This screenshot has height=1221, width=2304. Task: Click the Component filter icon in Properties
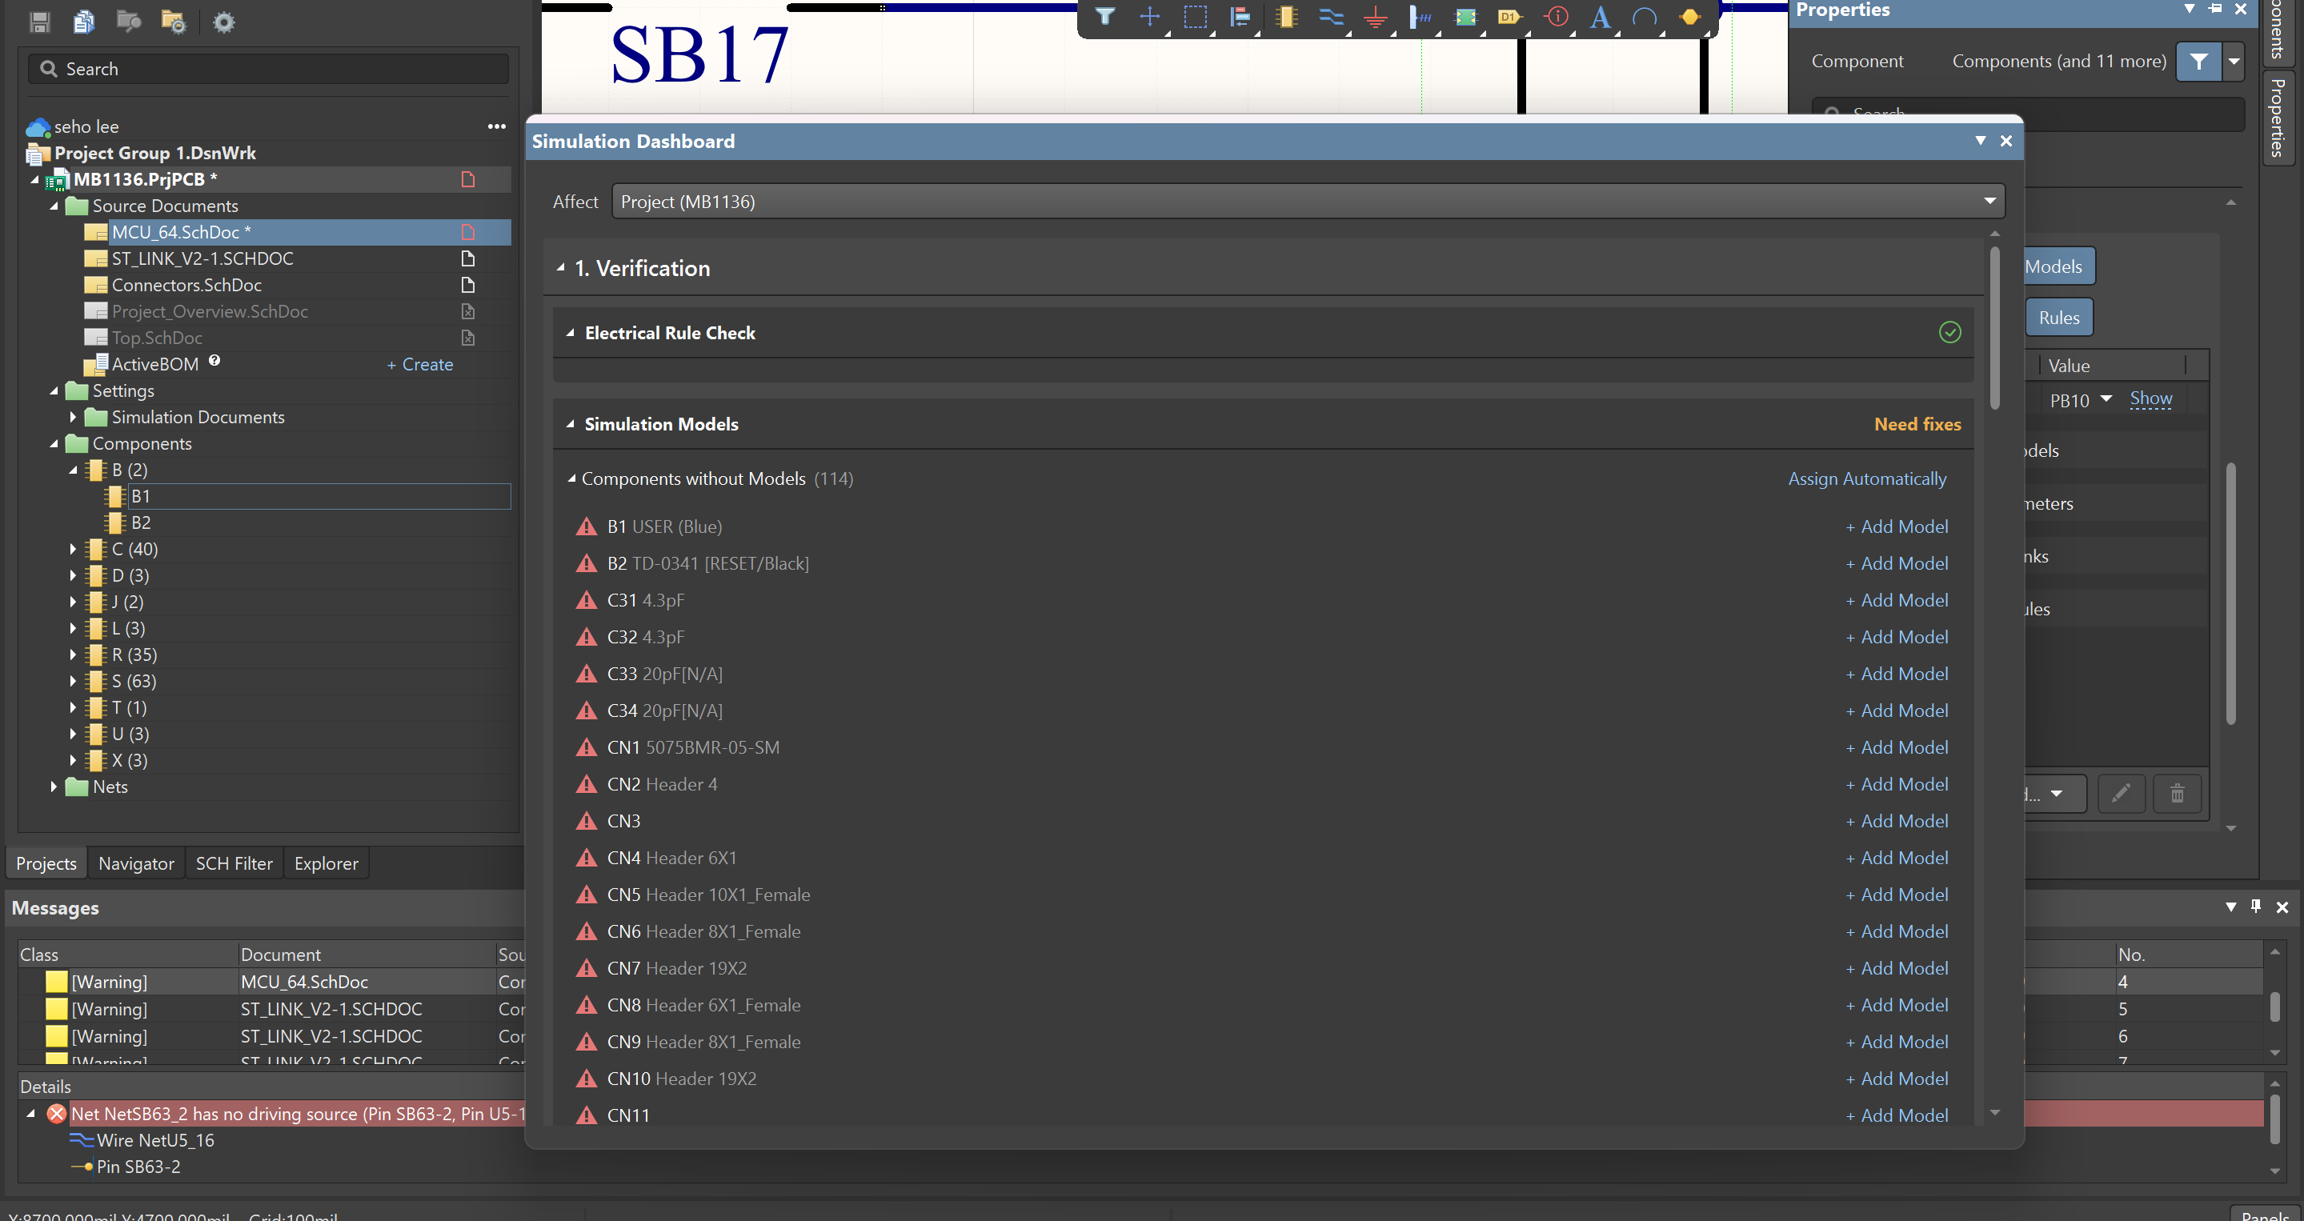click(x=2199, y=61)
